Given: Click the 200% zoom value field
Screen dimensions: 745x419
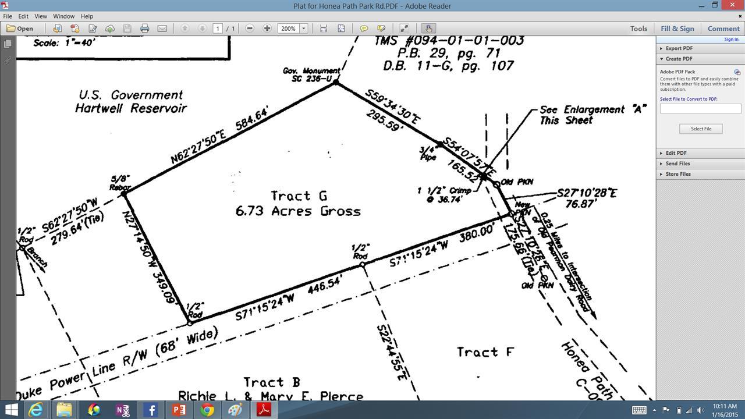Looking at the screenshot, I should (x=289, y=28).
